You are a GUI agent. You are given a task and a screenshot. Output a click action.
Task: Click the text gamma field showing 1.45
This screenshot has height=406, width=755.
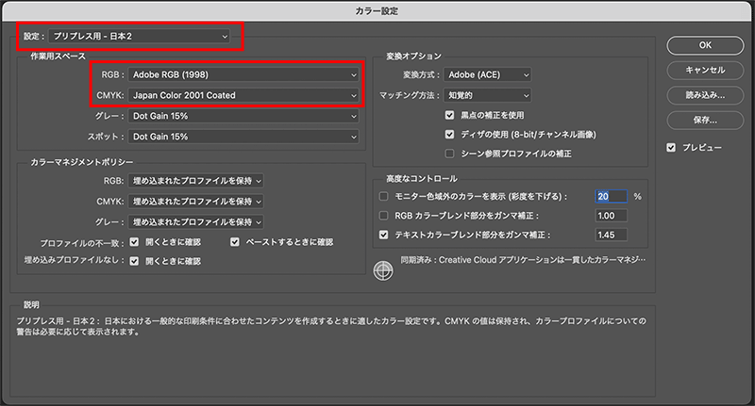click(x=611, y=235)
